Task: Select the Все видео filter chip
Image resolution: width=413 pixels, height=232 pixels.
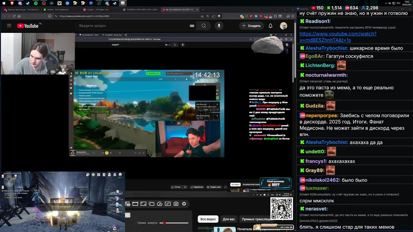Action: click(x=208, y=219)
